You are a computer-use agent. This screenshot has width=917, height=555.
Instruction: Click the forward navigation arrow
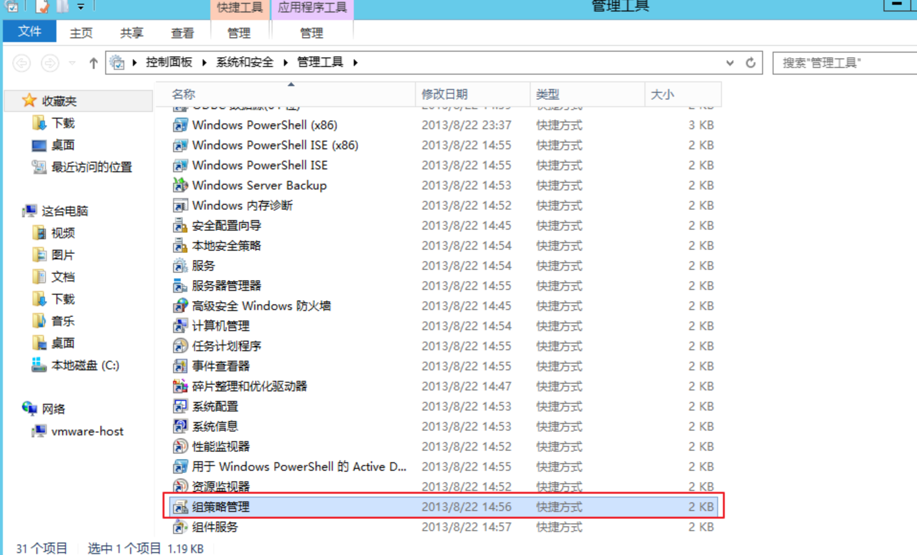[50, 63]
